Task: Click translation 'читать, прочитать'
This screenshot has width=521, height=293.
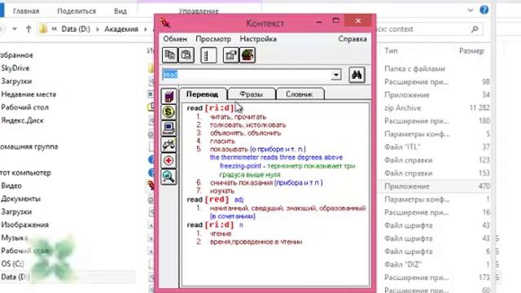Action: (x=238, y=117)
